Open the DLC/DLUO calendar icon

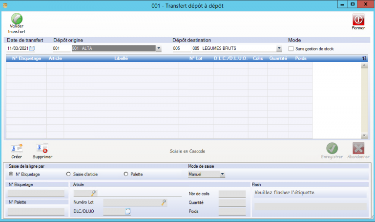pos(128,211)
